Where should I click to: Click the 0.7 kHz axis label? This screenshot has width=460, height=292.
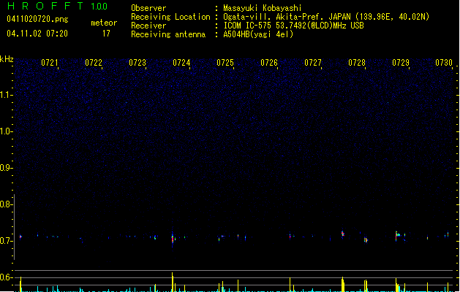(6, 241)
